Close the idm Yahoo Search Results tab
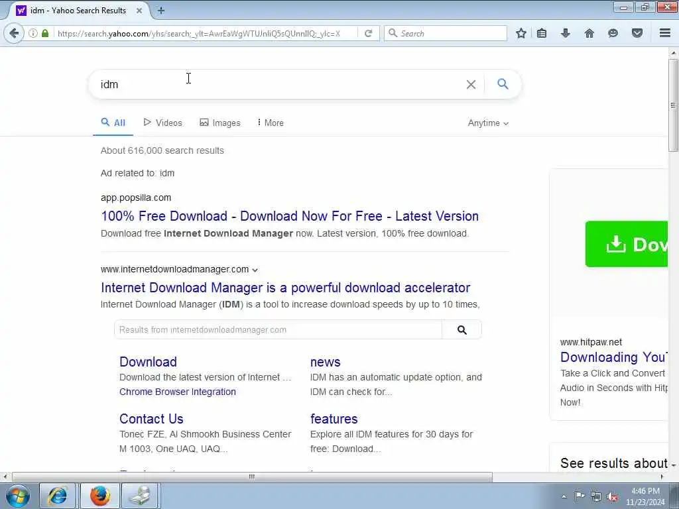679x509 pixels. point(139,11)
